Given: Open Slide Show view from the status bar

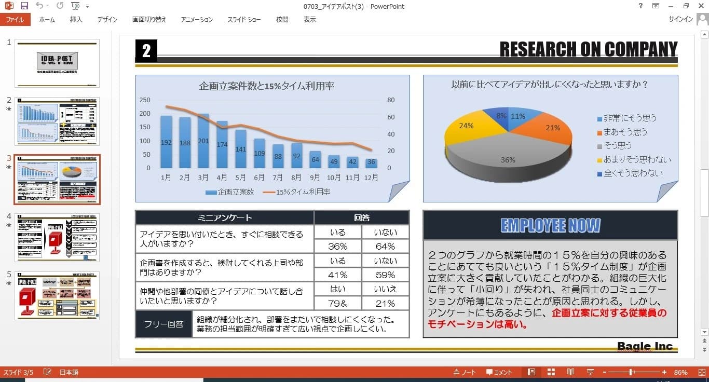Looking at the screenshot, I should [x=590, y=372].
